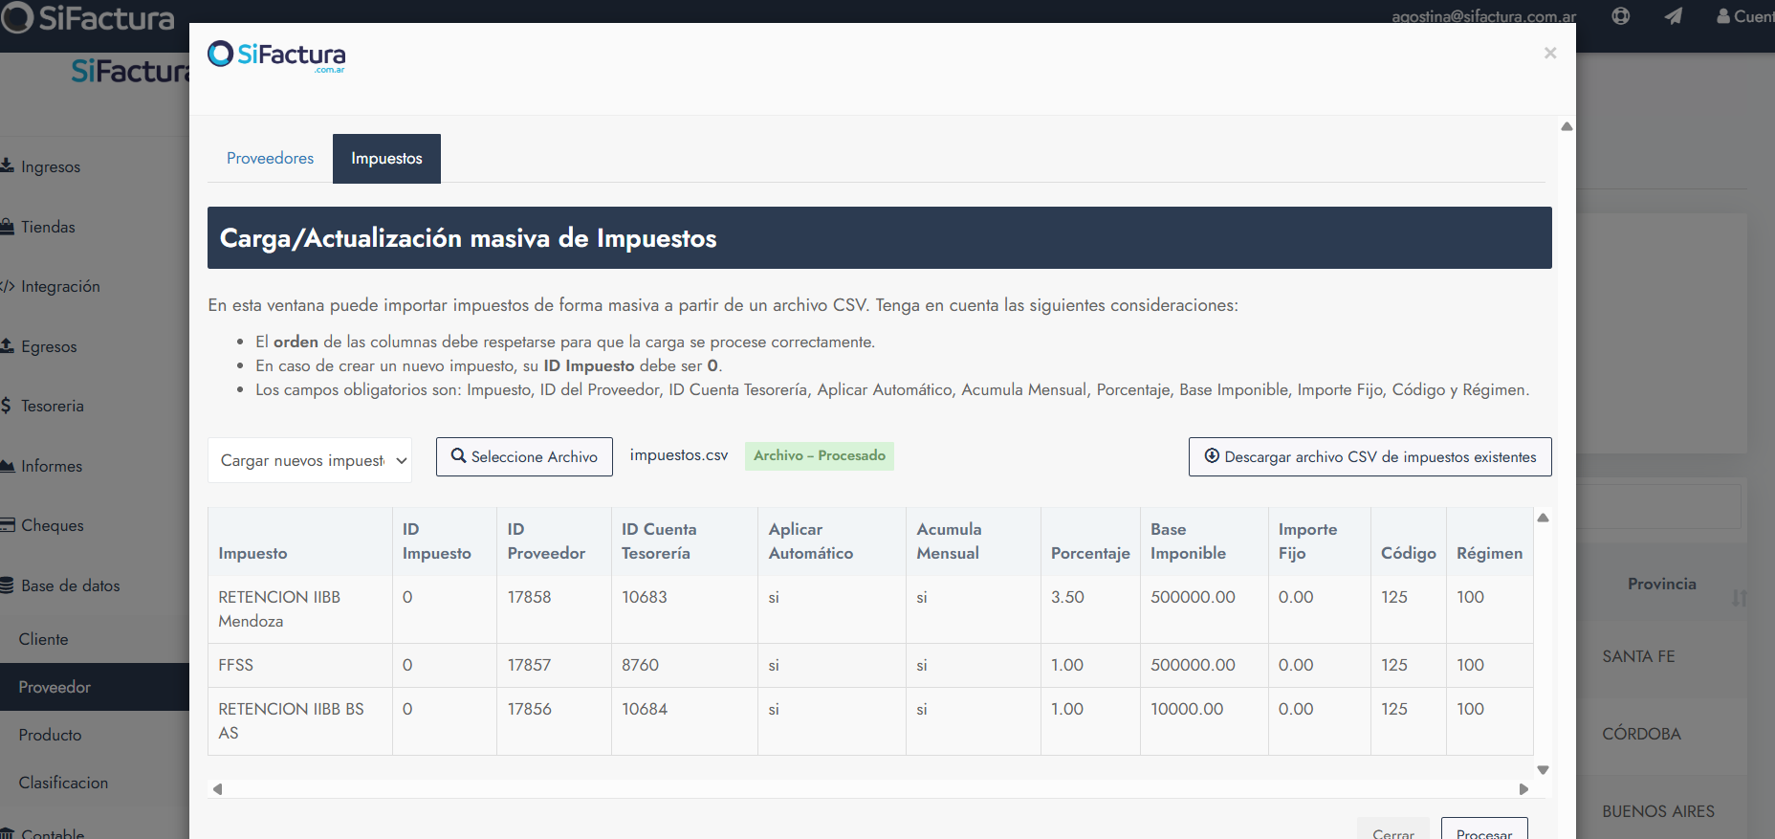Open the 'Cargar nuevos impuestos' dropdown
This screenshot has width=1775, height=839.
click(x=309, y=460)
